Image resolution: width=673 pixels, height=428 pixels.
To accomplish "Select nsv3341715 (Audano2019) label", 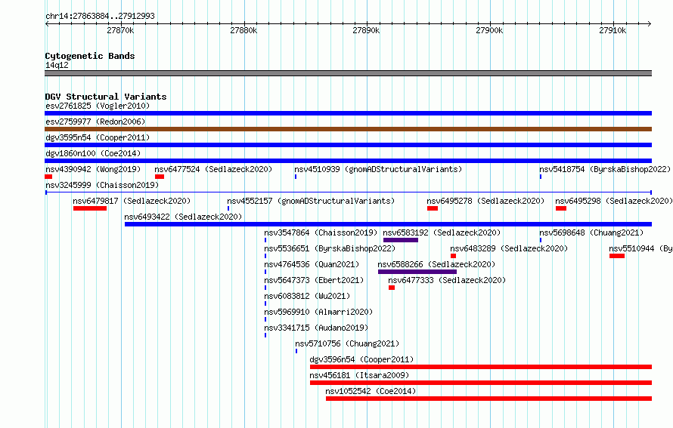I will [316, 328].
